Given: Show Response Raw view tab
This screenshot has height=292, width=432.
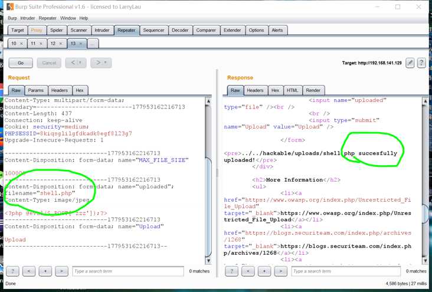Looking at the screenshot, I should pos(235,90).
